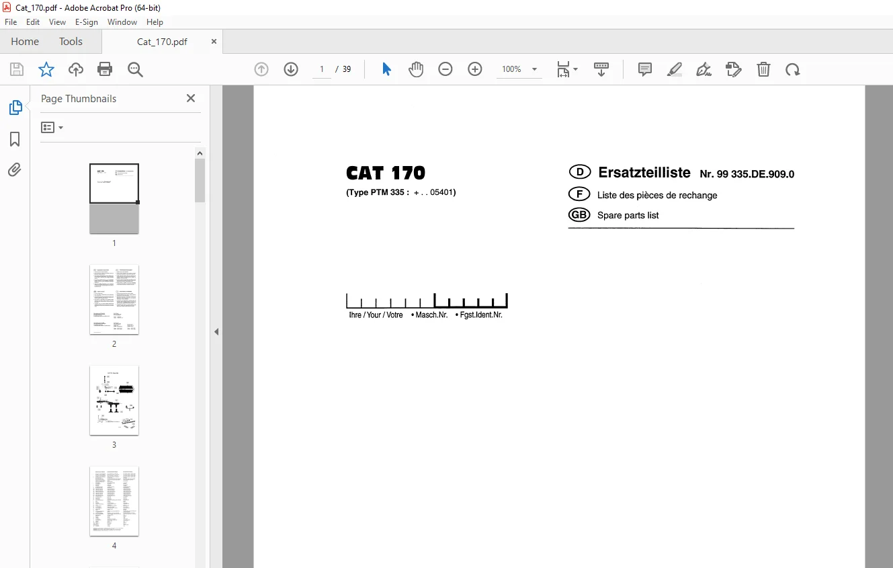
Task: Switch to the Tools tab
Action: click(71, 42)
